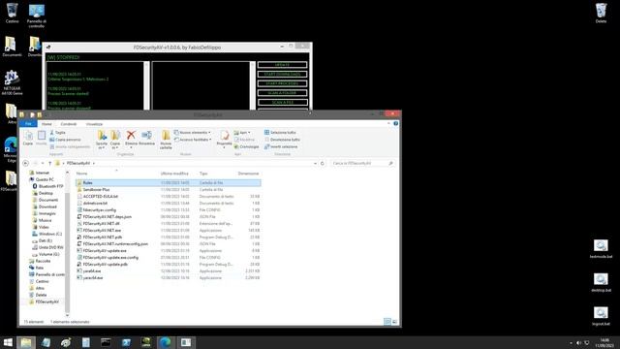Click START PROCESSES button in FDSecurityAV
620x349 pixels.
click(282, 83)
